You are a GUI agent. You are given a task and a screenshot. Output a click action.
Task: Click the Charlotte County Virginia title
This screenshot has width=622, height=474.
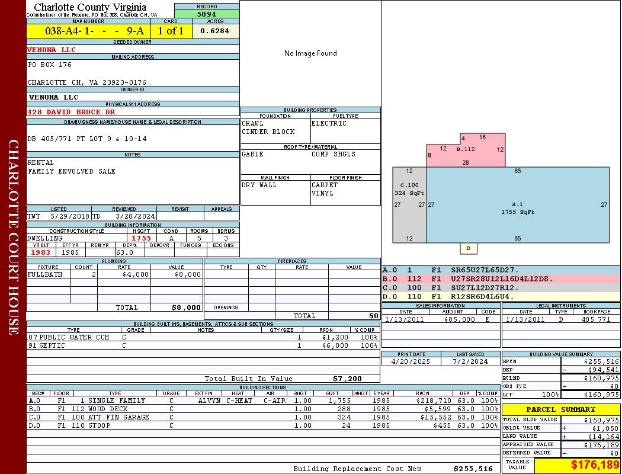pyautogui.click(x=90, y=7)
